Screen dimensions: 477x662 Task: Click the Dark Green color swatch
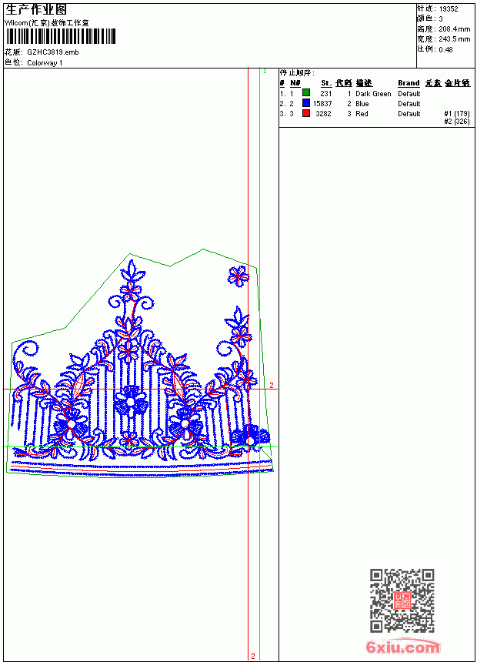point(306,93)
